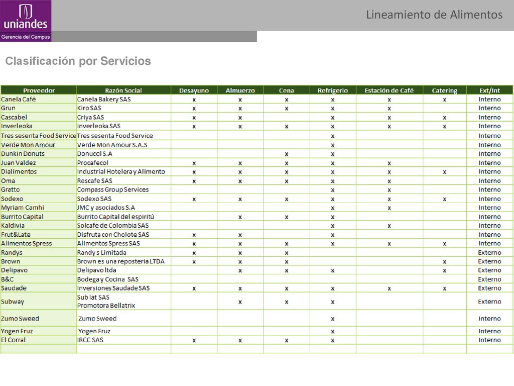Click the Refrigerio x mark in Zumo Sweed row
Screen dimensions: 514x386
coord(333,319)
